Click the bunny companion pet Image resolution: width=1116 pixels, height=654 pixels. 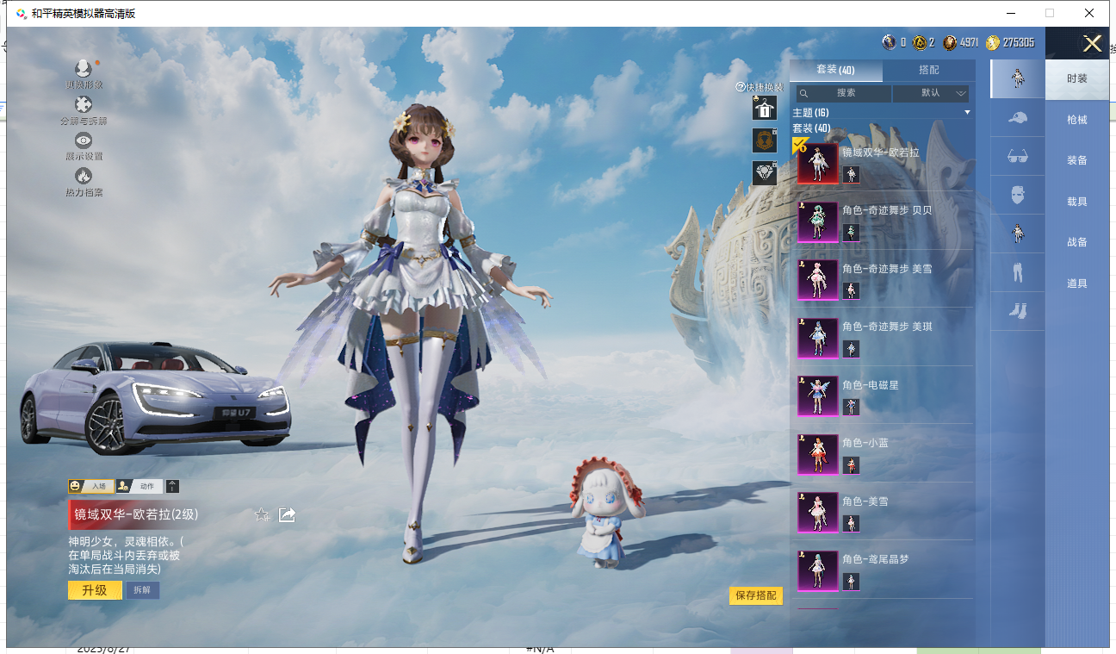pos(607,514)
